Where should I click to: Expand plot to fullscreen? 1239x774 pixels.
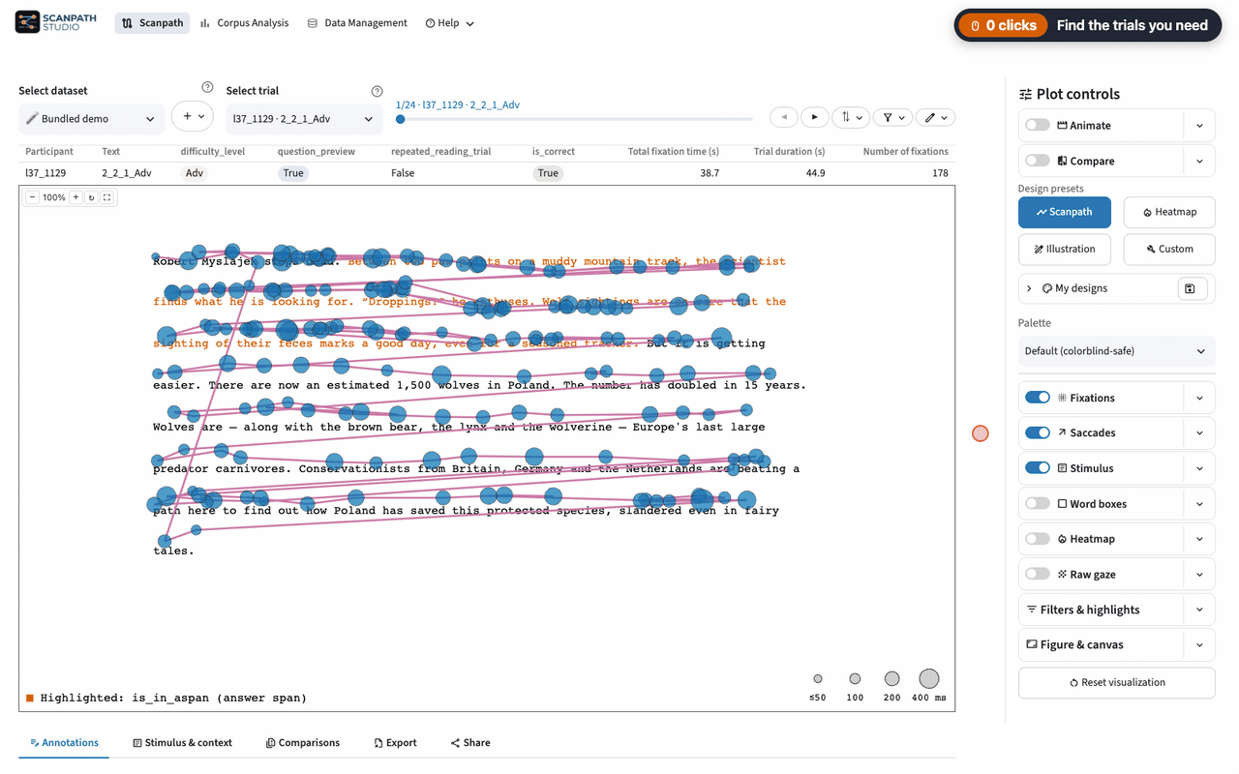pos(107,197)
